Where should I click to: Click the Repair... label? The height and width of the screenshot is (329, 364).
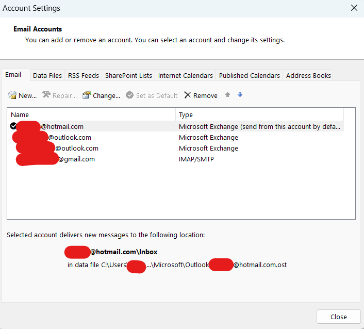coord(64,96)
